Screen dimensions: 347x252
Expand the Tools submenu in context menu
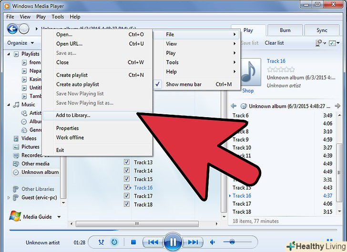coord(197,62)
